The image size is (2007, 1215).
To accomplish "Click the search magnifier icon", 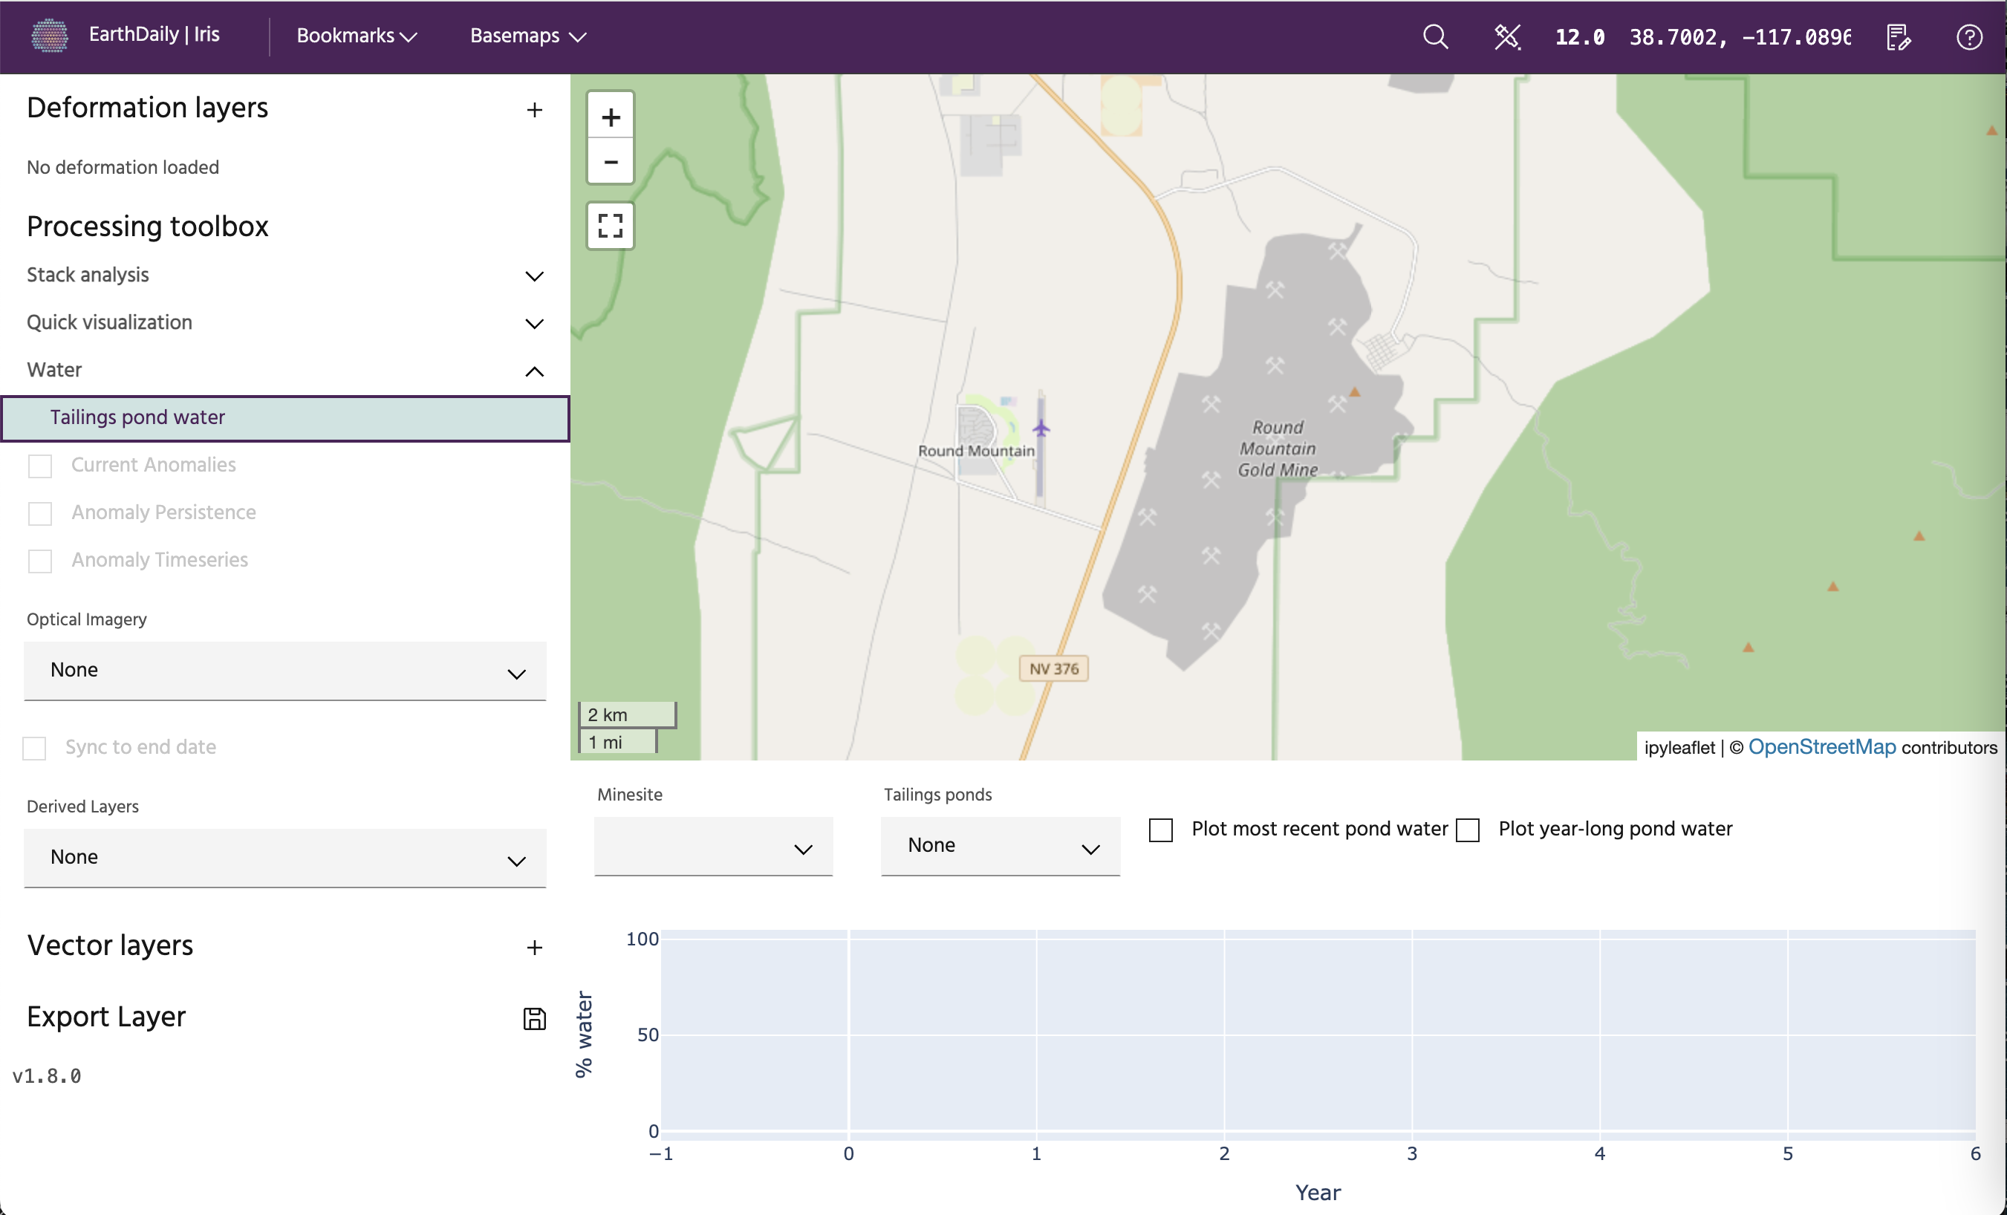I will (1435, 36).
